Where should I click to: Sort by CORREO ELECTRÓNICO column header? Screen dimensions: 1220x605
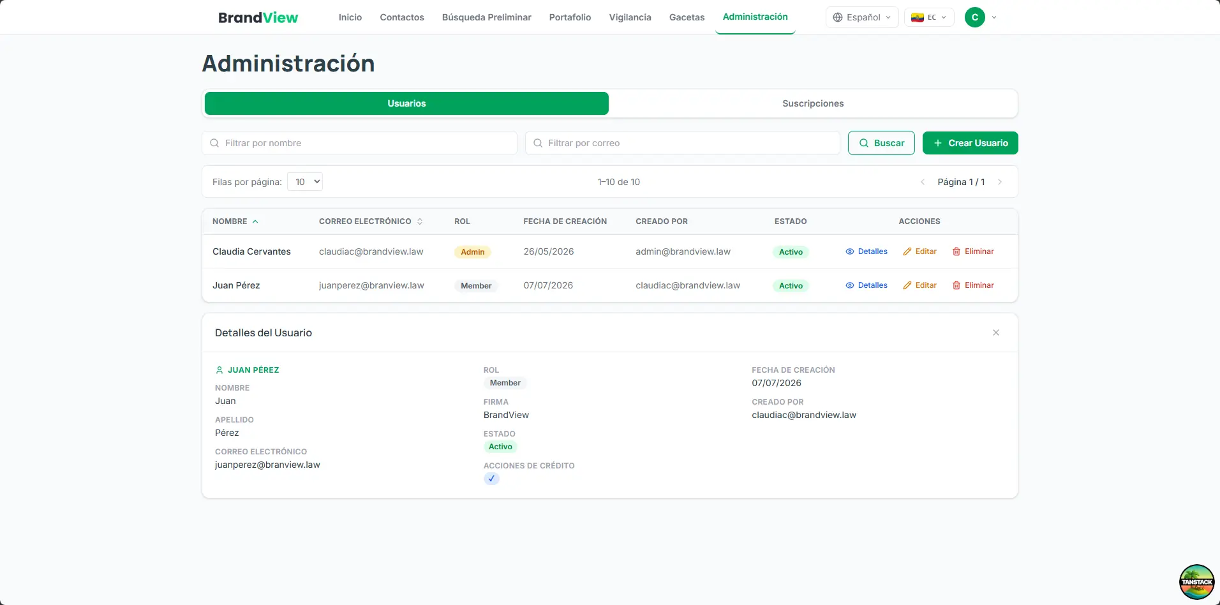(x=371, y=221)
